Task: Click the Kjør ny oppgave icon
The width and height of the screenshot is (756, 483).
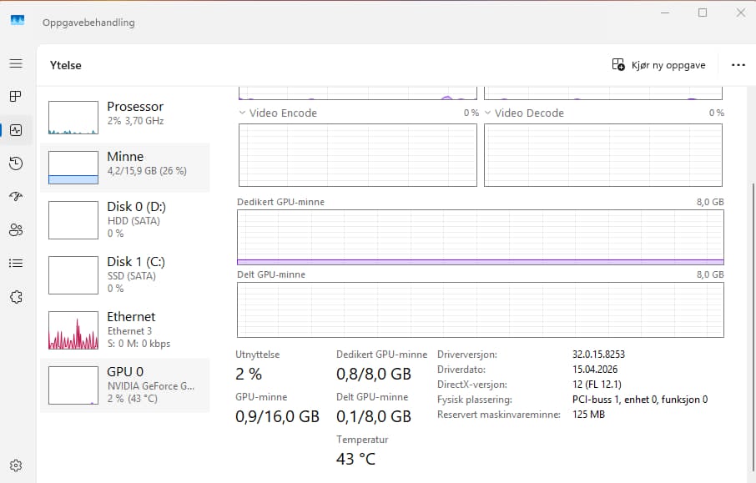Action: tap(618, 64)
